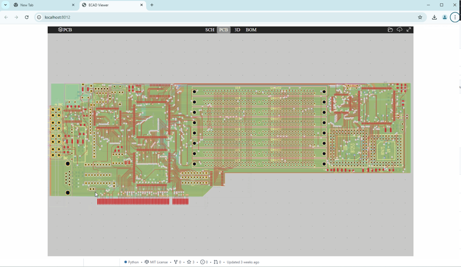Click the MIT License link
This screenshot has width=461, height=267.
(156, 262)
